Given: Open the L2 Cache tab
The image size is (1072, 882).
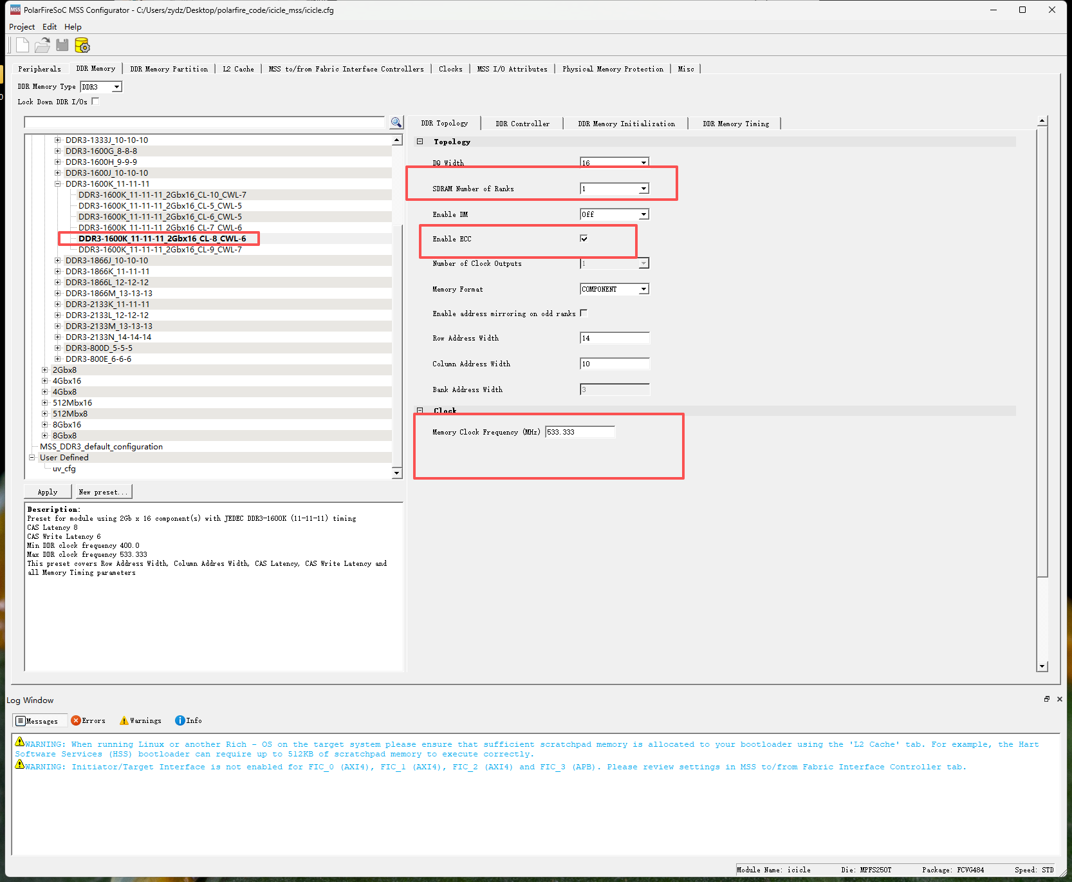Looking at the screenshot, I should click(x=238, y=69).
